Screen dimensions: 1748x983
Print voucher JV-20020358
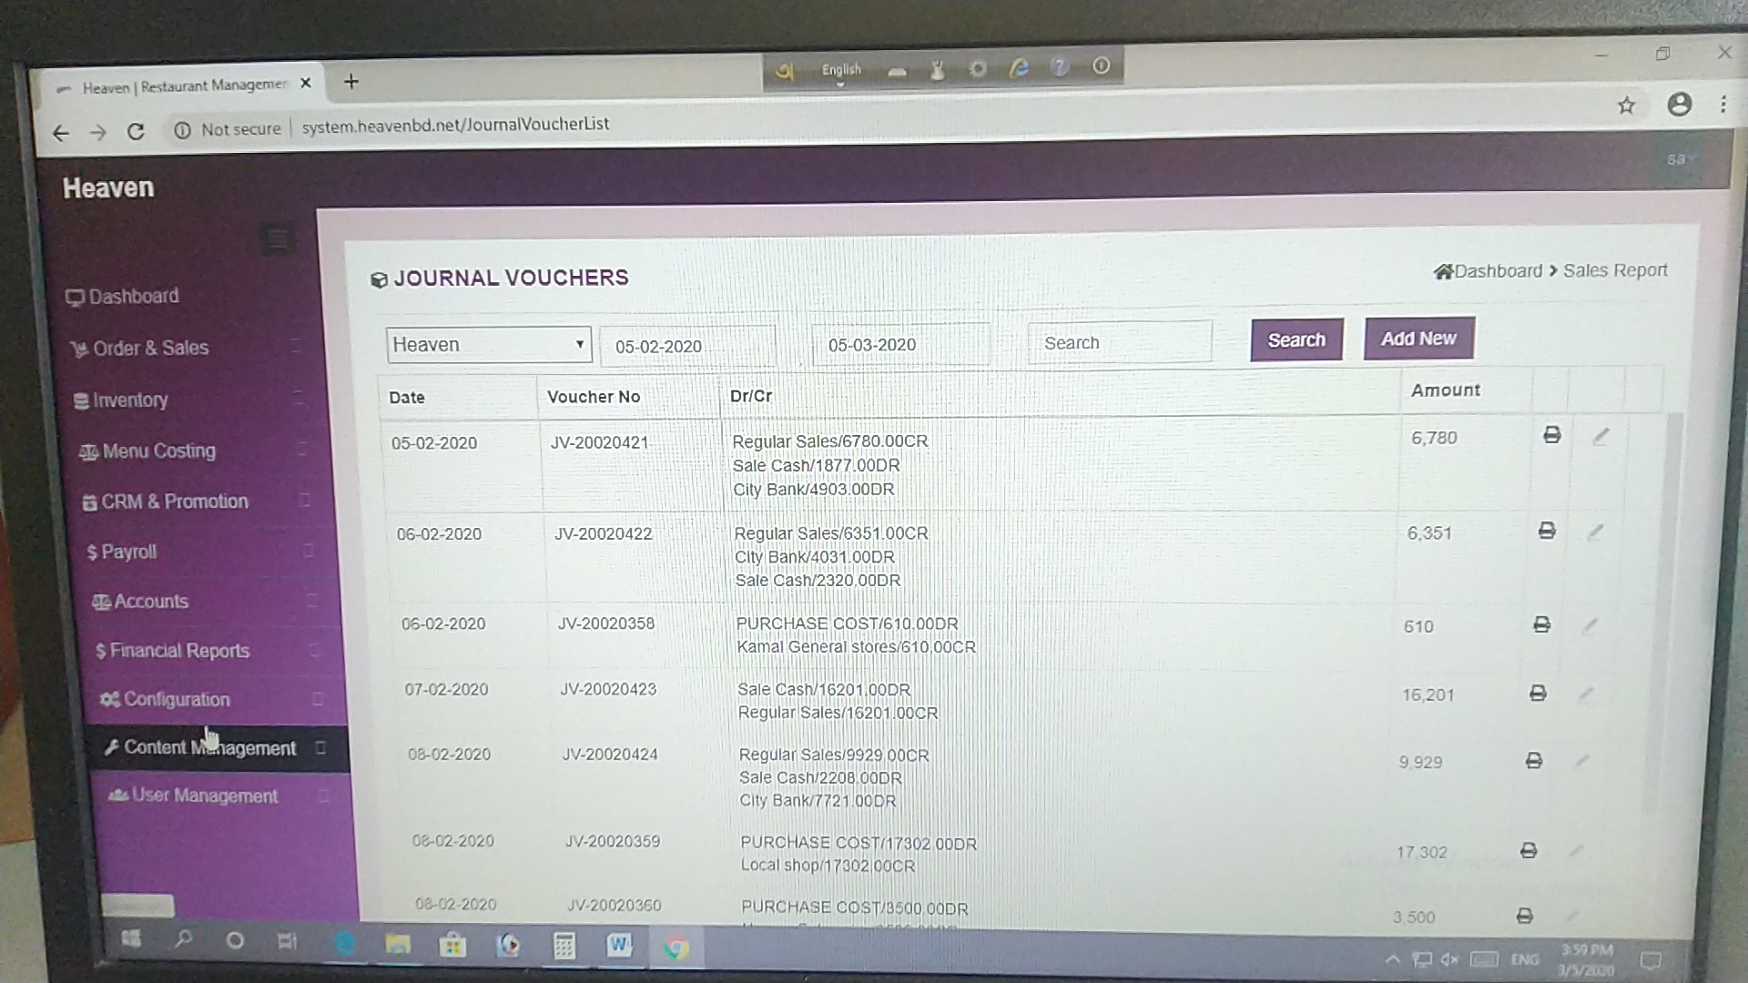pyautogui.click(x=1541, y=624)
